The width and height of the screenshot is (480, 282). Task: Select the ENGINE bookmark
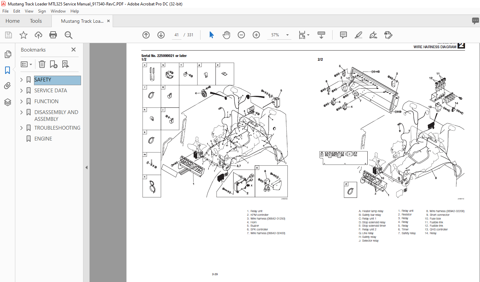coord(43,139)
